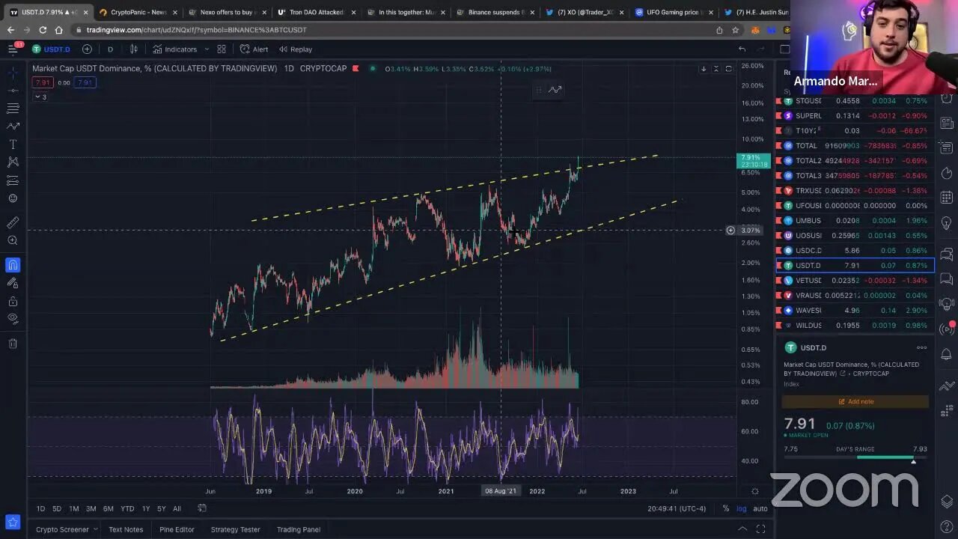Select the brush and zigzag shapes tool
The image size is (958, 539).
13,127
